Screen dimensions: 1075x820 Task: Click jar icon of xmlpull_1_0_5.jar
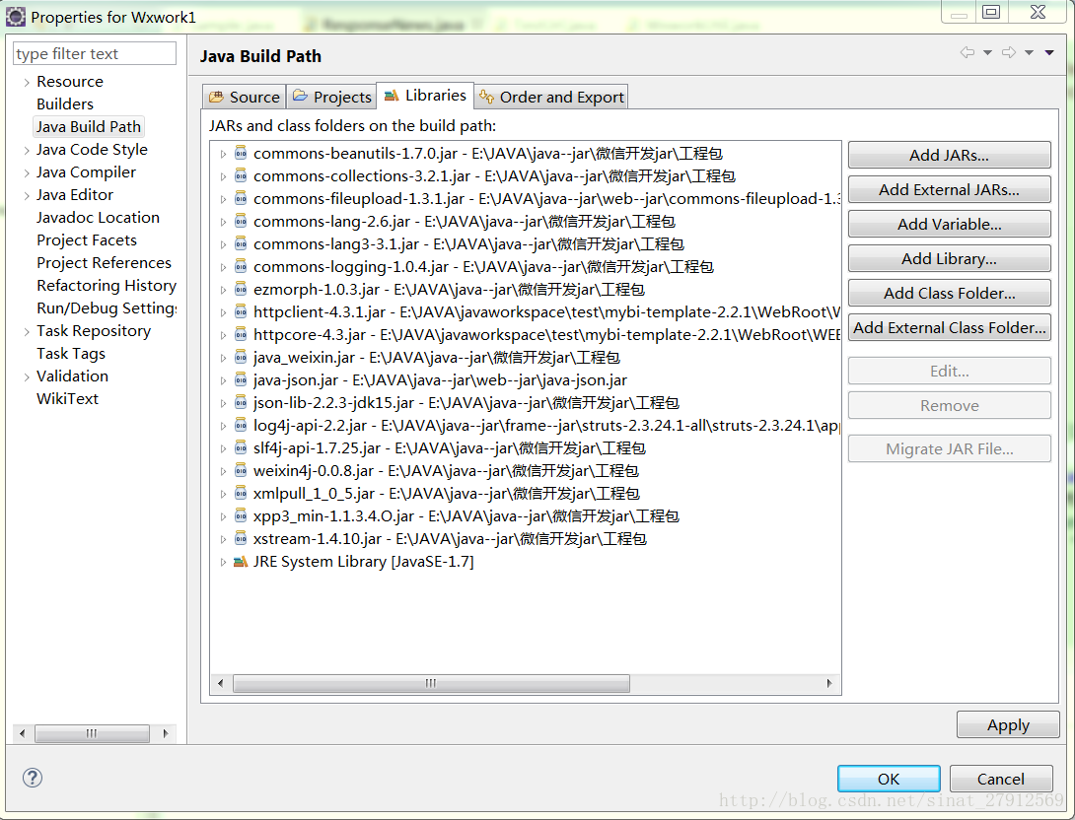(x=241, y=492)
